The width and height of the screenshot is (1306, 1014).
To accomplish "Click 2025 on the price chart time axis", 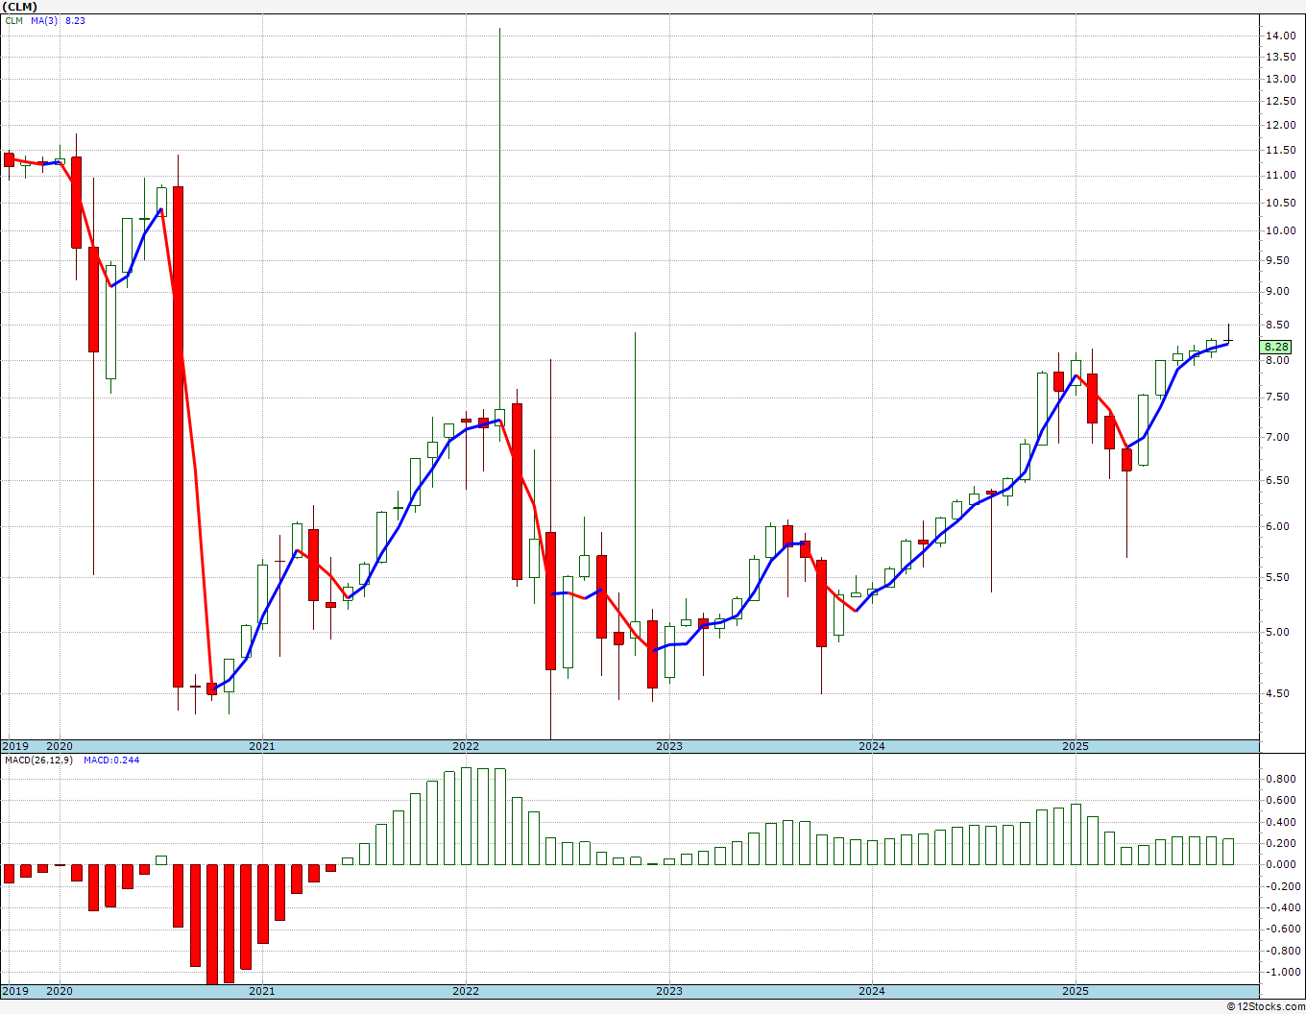I will coord(1076,746).
